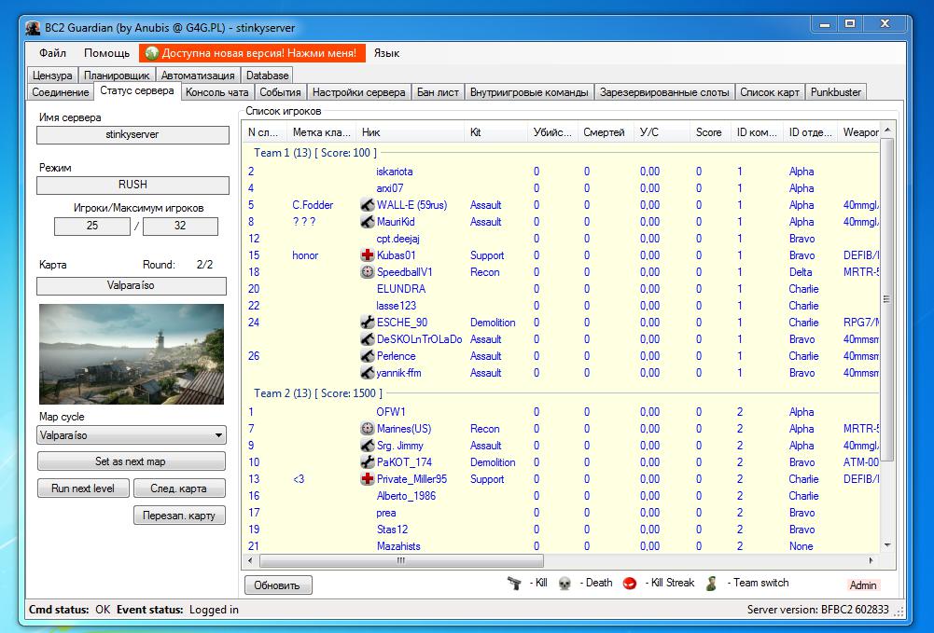Click the red Kill Streak legend icon
Viewport: 934px width, 633px height.
point(629,583)
